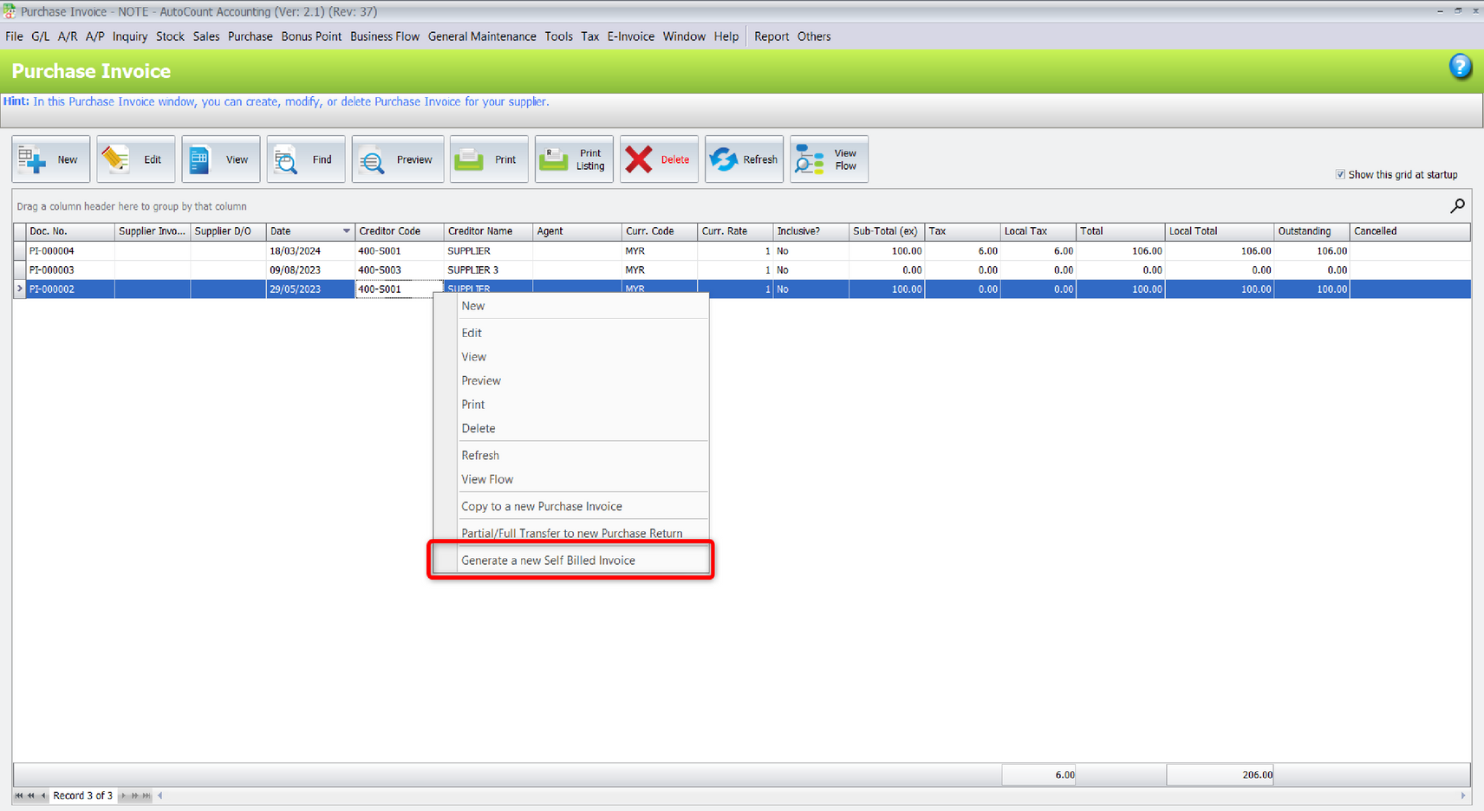Go to last record navigator arrow
This screenshot has width=1484, height=811.
click(x=146, y=795)
